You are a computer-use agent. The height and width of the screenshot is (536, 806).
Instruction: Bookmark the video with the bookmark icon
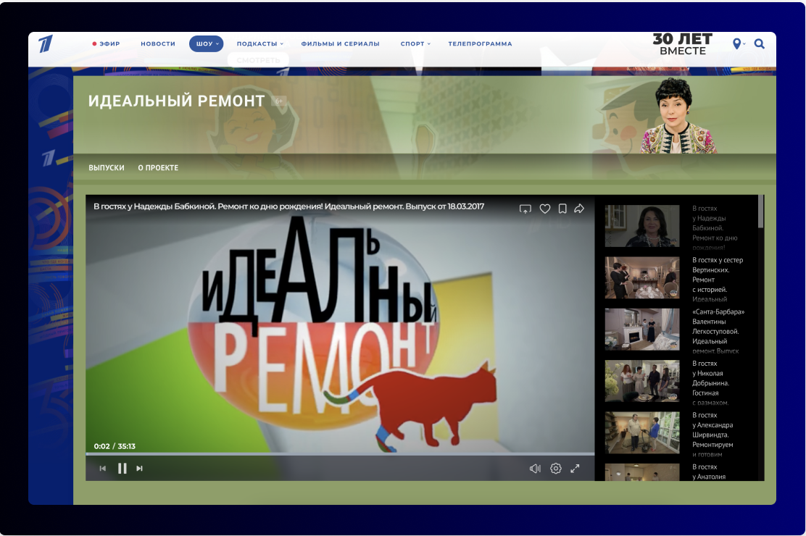click(562, 209)
